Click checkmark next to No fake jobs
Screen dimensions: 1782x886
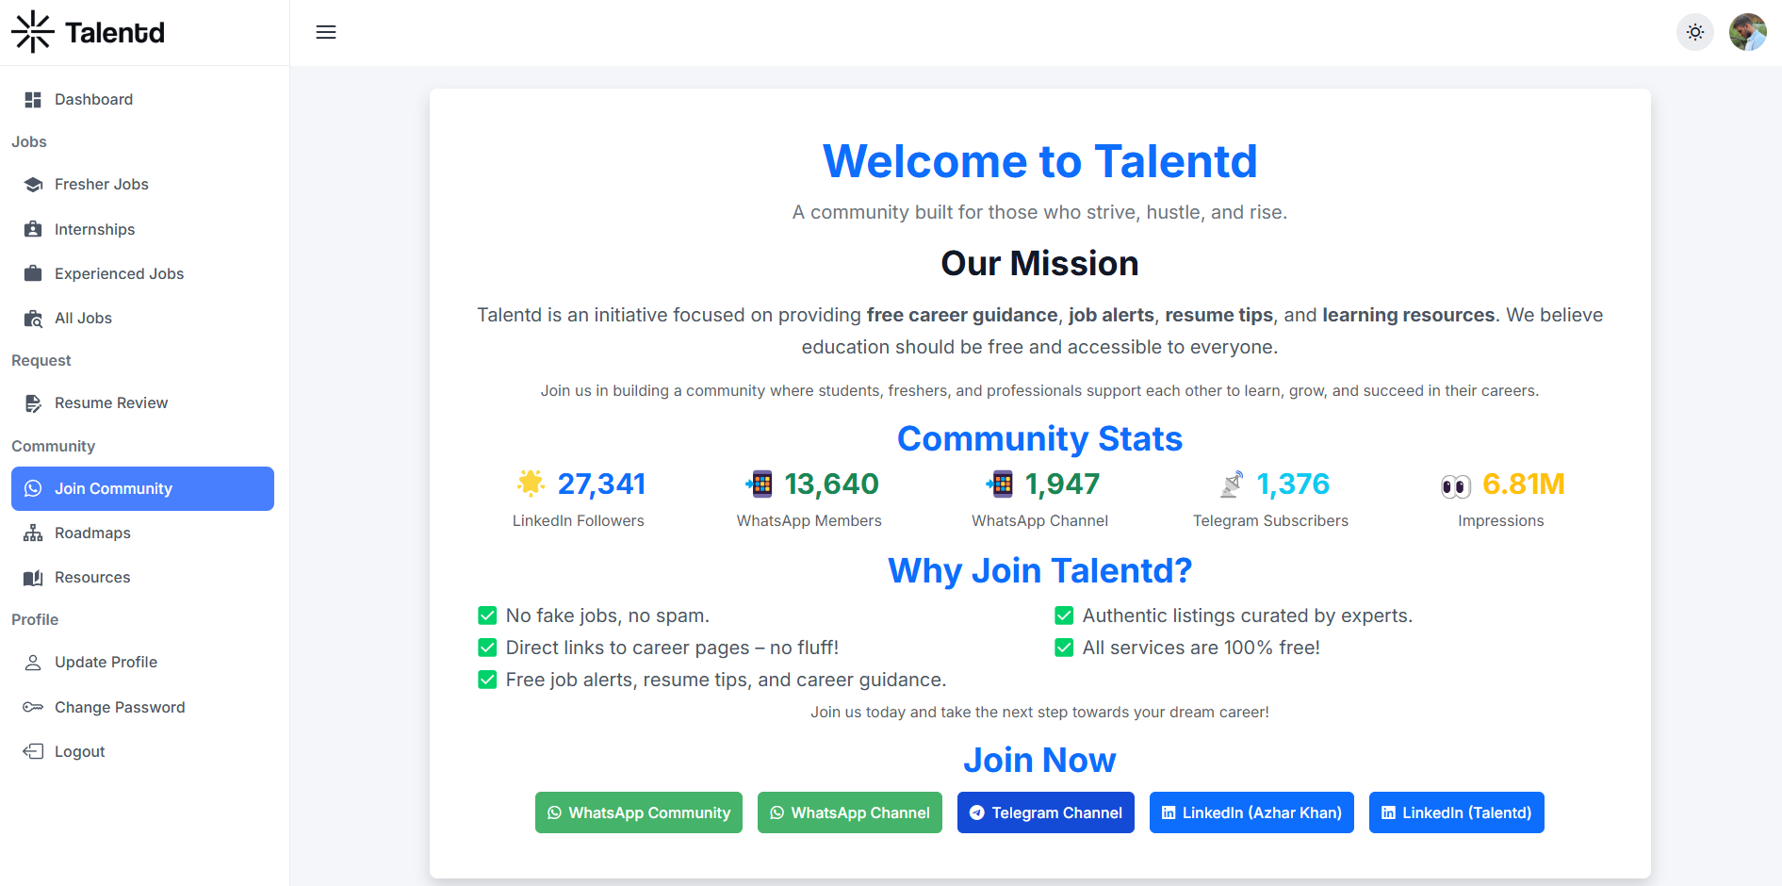pyautogui.click(x=487, y=615)
